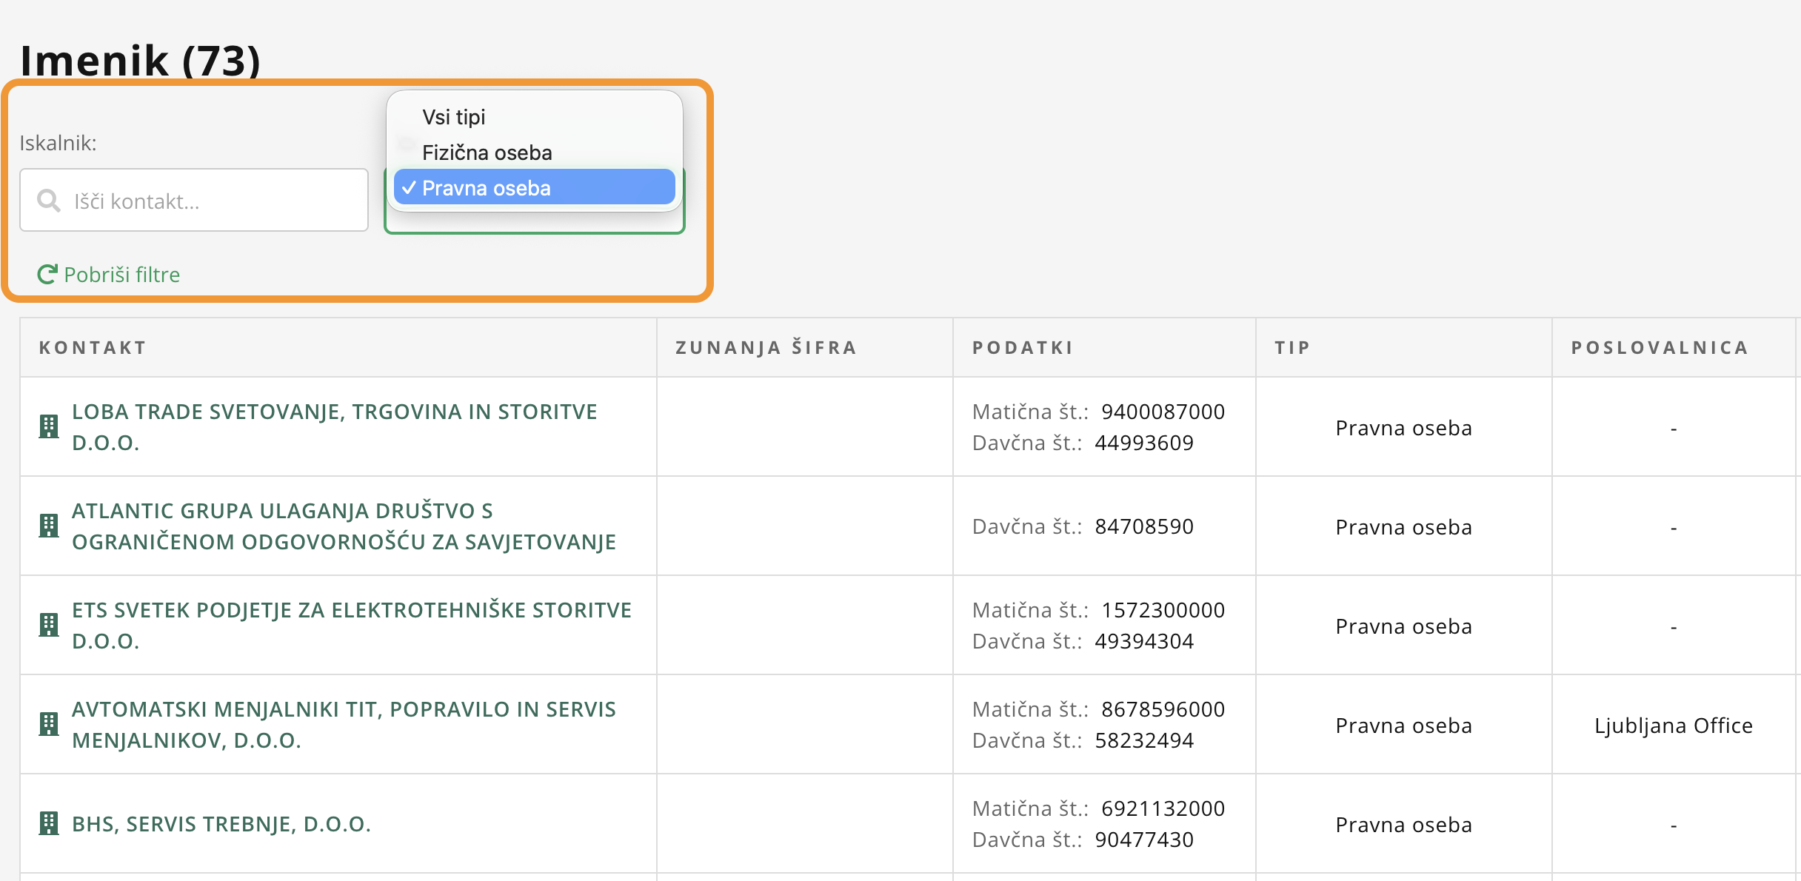Open BHS, SERVIS TREBNJE contact
This screenshot has height=881, width=1801.
click(x=221, y=824)
